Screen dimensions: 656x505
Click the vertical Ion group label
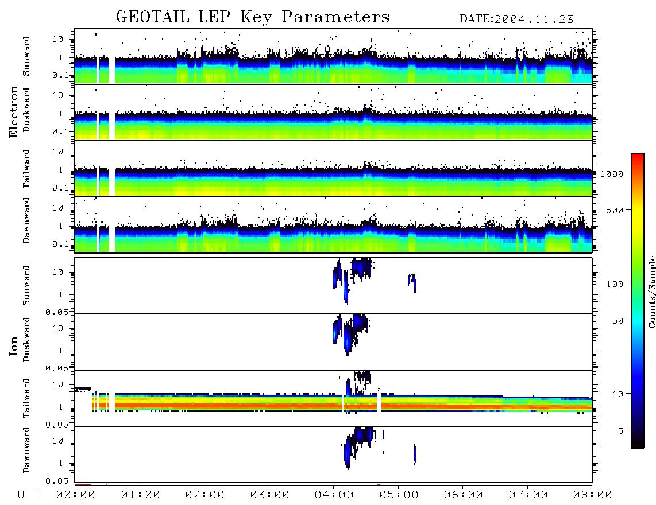click(14, 345)
